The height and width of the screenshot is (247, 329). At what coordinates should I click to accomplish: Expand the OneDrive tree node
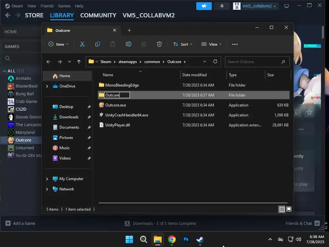click(47, 86)
